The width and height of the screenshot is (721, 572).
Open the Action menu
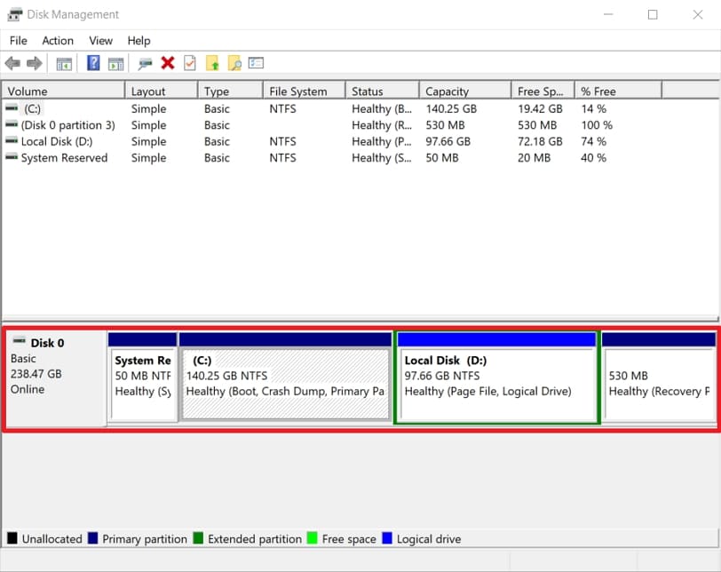pyautogui.click(x=58, y=40)
